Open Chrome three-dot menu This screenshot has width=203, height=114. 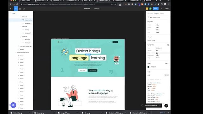pyautogui.click(x=168, y=4)
